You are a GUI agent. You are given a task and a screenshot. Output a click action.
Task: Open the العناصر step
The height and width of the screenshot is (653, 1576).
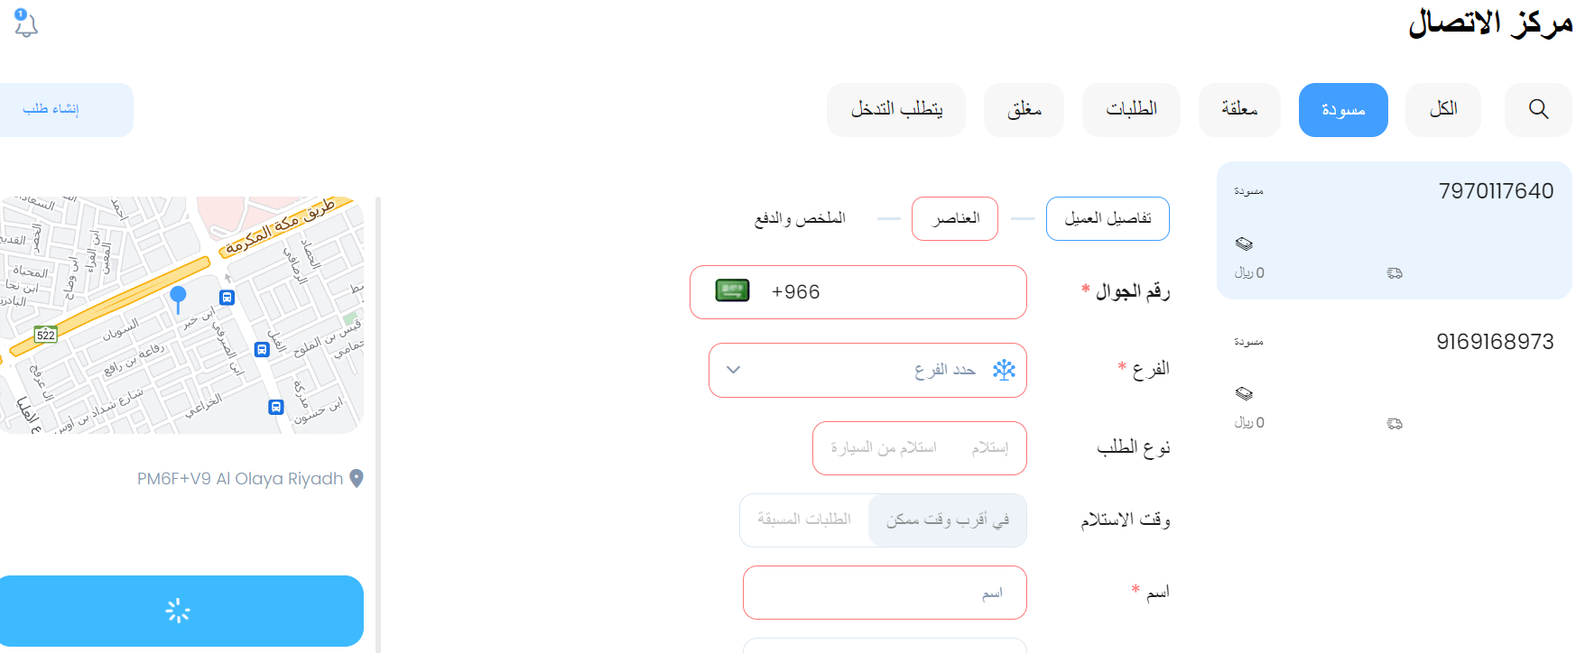pos(955,218)
